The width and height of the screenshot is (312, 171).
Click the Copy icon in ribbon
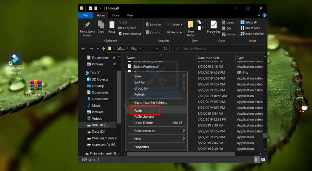point(101,25)
